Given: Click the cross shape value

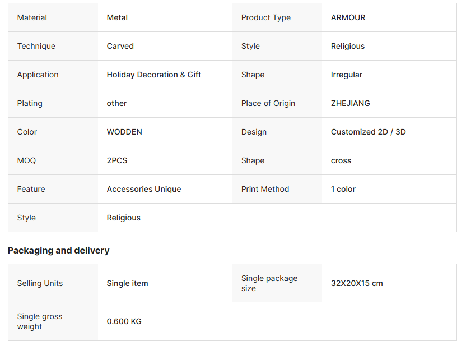Looking at the screenshot, I should pos(341,160).
